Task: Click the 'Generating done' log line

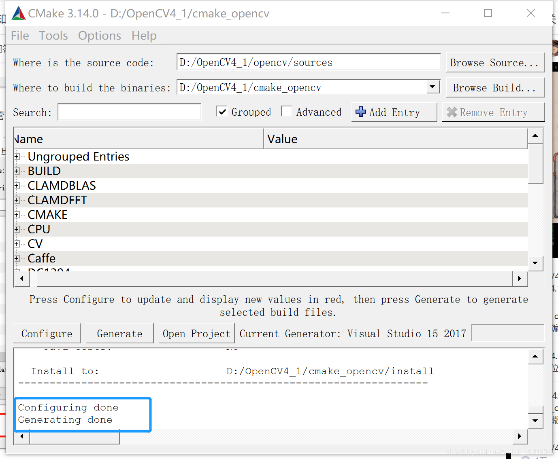Action: (x=65, y=420)
